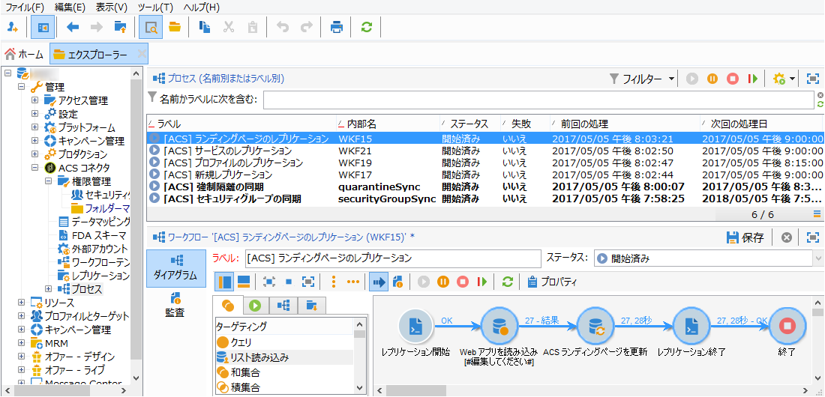Click the gray cancel circle icon beside 保存
Screen dimensions: 825x397
(x=787, y=237)
